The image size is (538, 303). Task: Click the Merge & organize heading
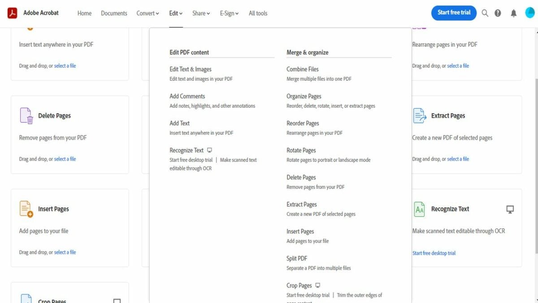click(308, 52)
